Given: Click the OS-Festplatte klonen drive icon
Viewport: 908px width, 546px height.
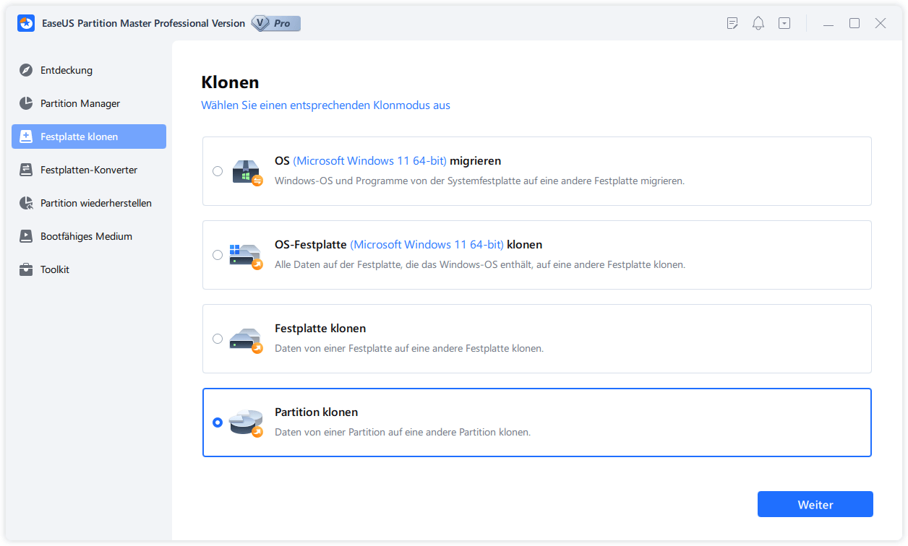Looking at the screenshot, I should (x=247, y=256).
